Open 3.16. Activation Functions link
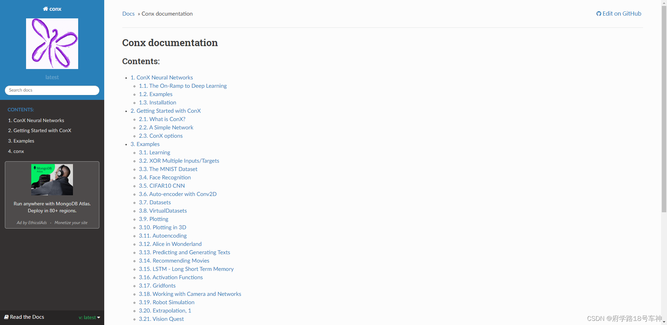Viewport: 667px width, 325px height. tap(171, 277)
